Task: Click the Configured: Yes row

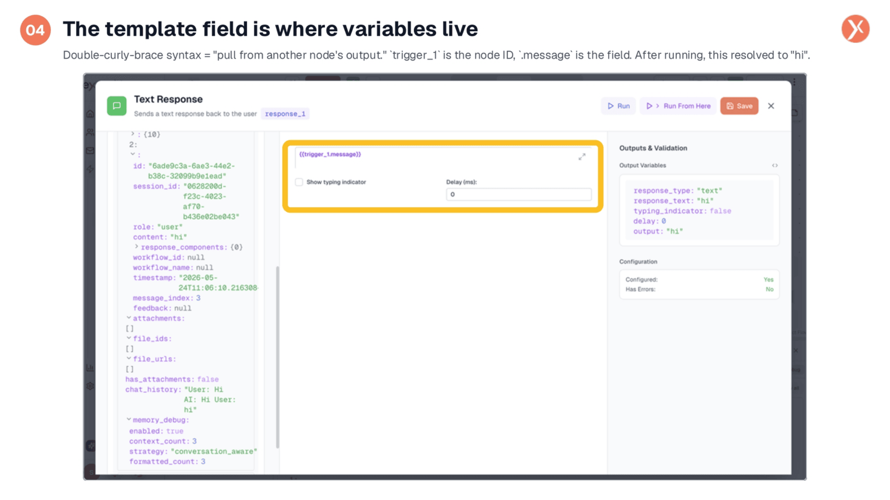Action: tap(699, 280)
